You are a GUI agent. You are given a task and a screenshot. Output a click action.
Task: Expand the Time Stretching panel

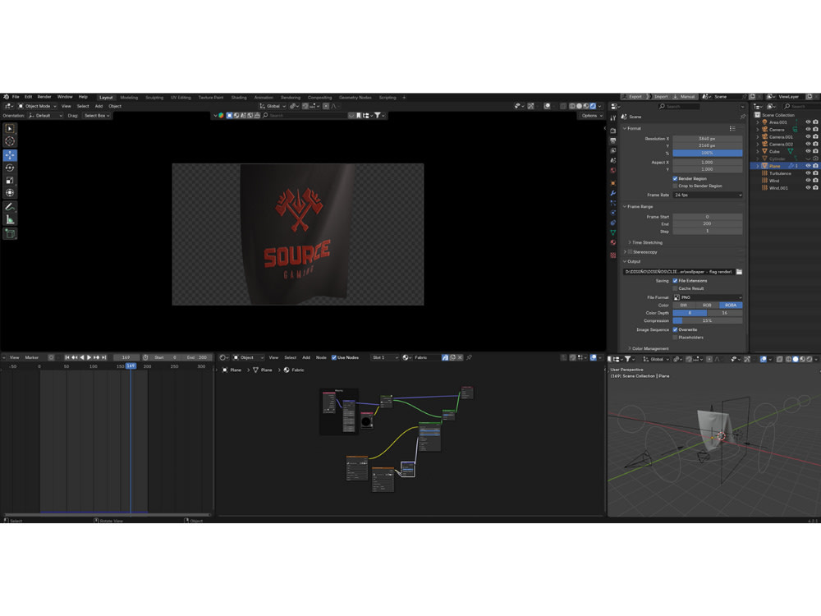click(x=645, y=242)
